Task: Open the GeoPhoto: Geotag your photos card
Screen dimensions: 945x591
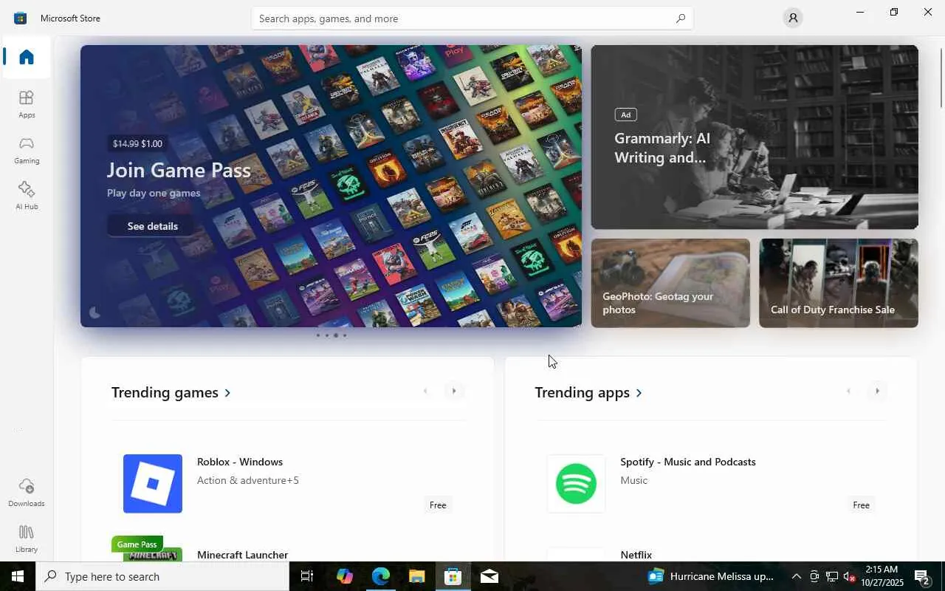Action: [x=670, y=283]
